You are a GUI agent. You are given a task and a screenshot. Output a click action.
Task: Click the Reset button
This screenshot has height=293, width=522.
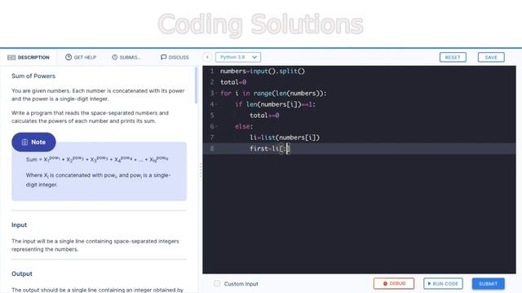(453, 57)
